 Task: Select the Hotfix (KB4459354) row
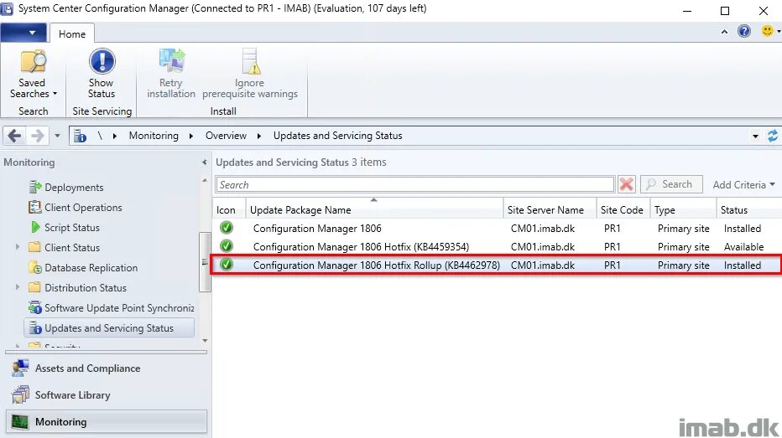pyautogui.click(x=497, y=247)
